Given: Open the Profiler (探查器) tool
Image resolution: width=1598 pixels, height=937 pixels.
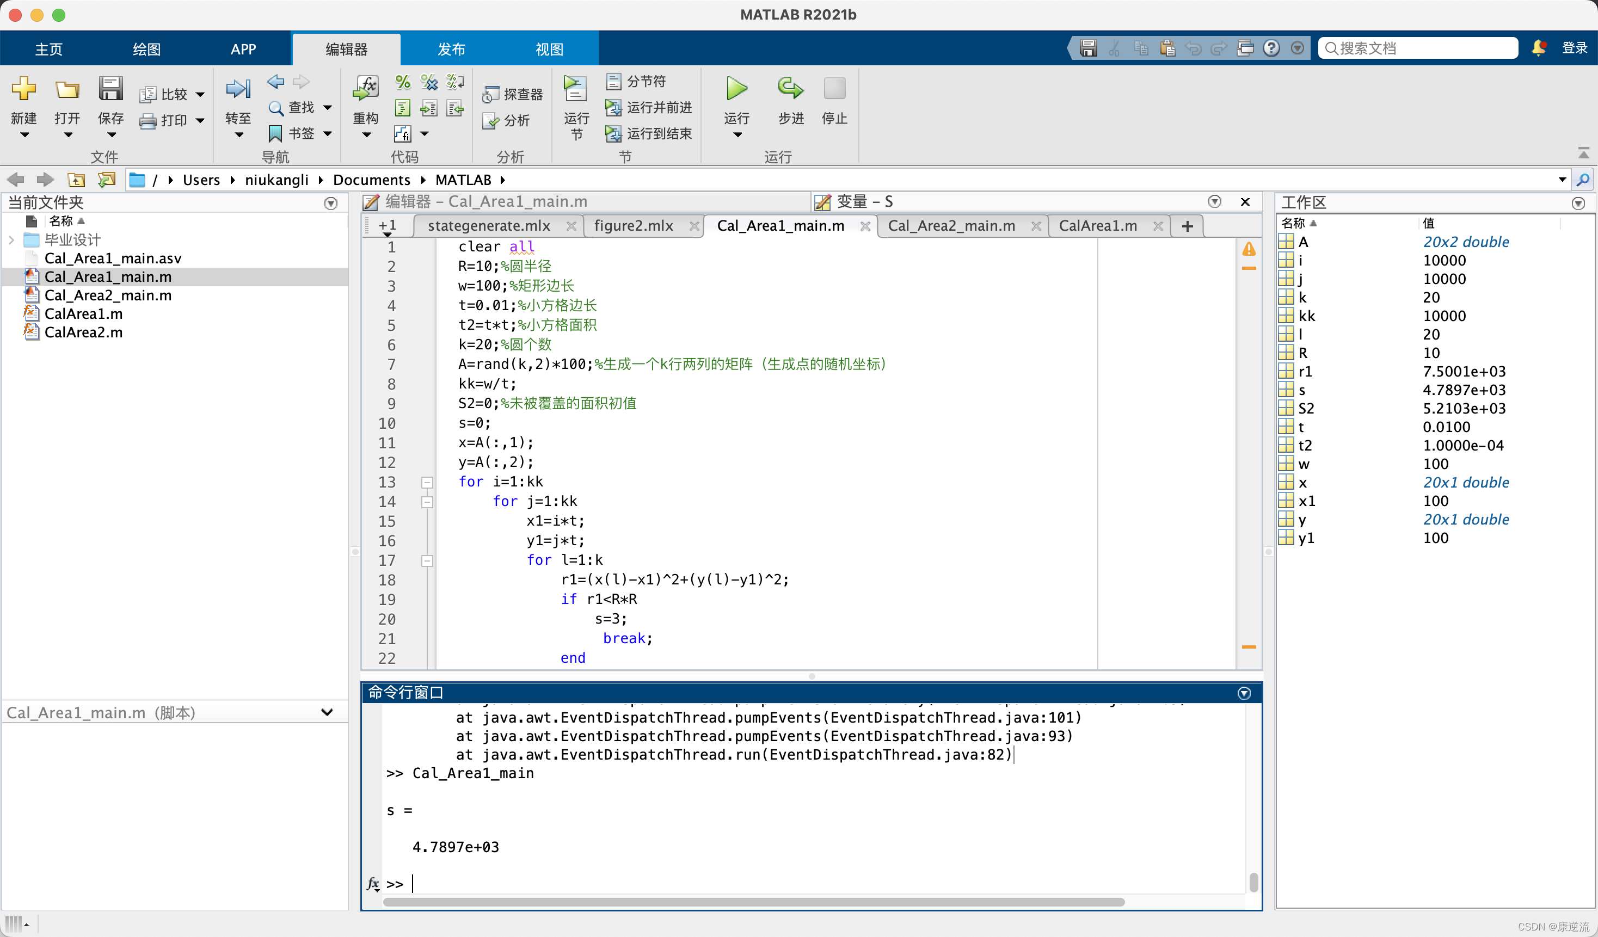Looking at the screenshot, I should (x=513, y=95).
